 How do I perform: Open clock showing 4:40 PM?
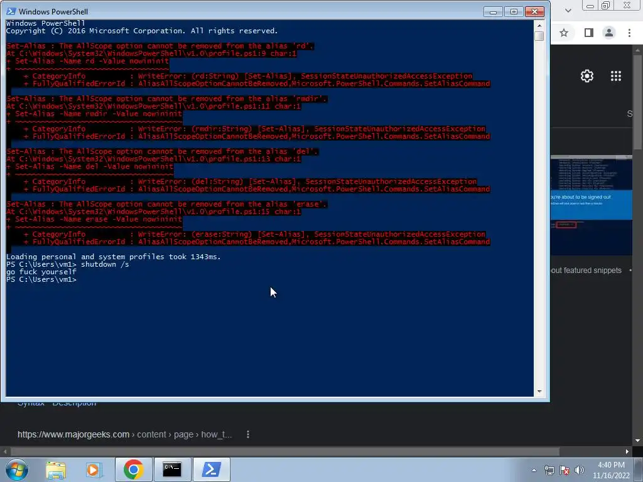point(611,470)
